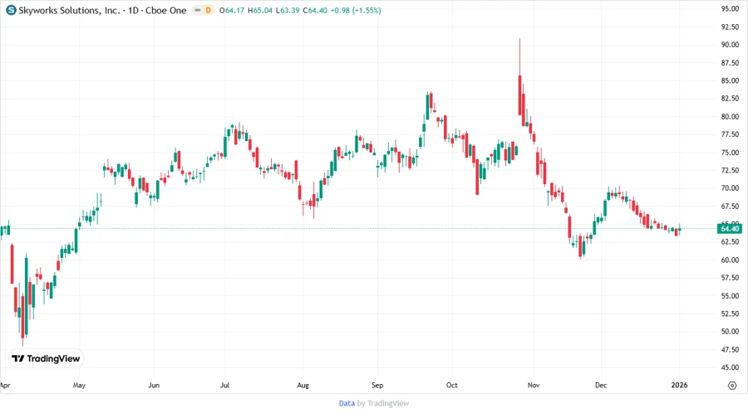The width and height of the screenshot is (748, 413).
Task: Click the 1D interval label
Action: pyautogui.click(x=133, y=11)
